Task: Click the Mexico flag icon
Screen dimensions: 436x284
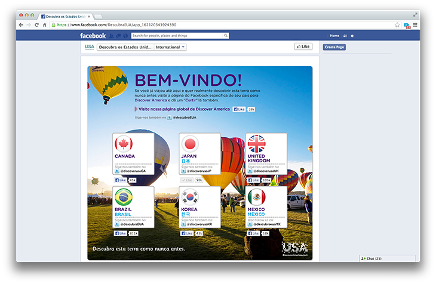Action: tap(257, 197)
